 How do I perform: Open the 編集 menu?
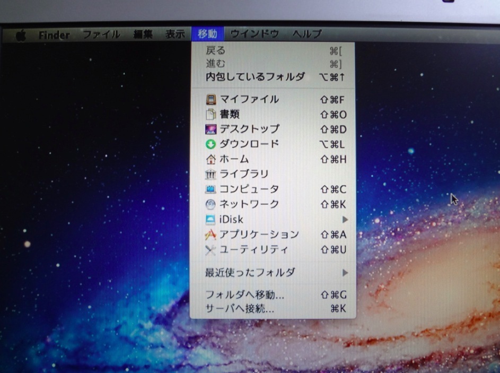pyautogui.click(x=143, y=35)
